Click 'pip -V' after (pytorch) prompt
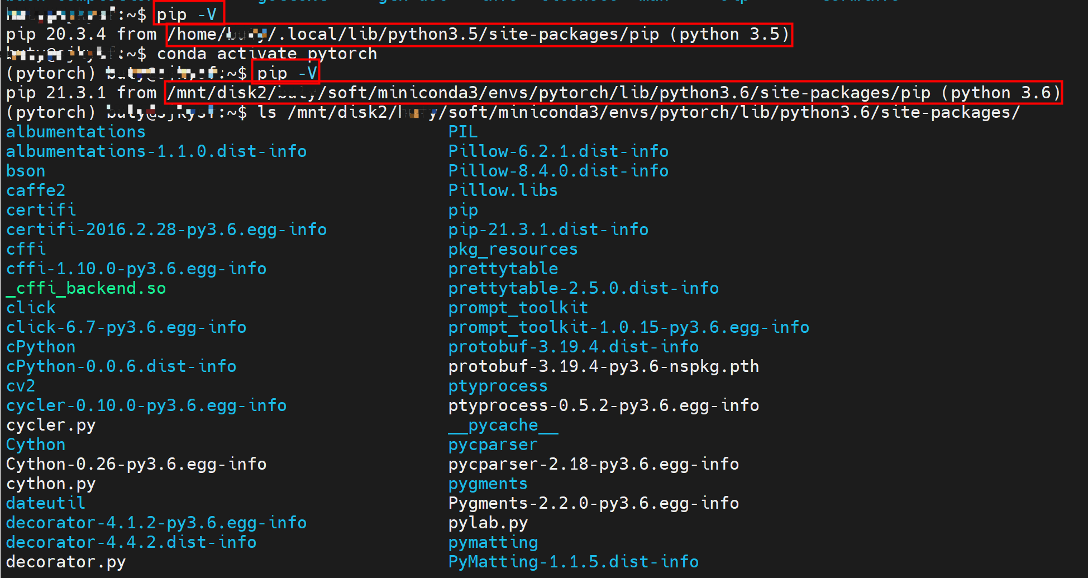The height and width of the screenshot is (578, 1088). (x=287, y=73)
